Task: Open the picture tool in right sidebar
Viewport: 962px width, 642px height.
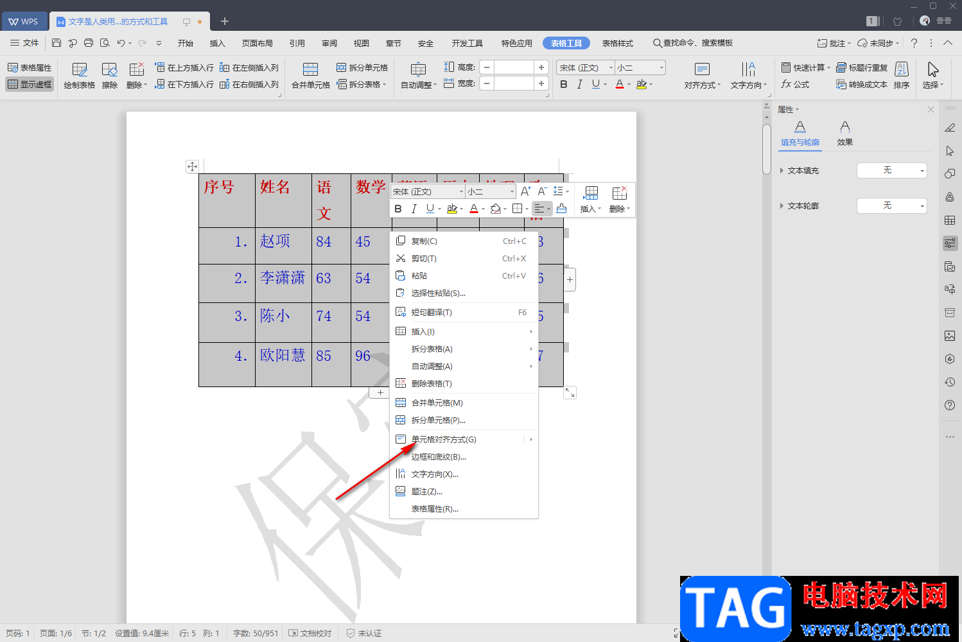Action: tap(950, 336)
